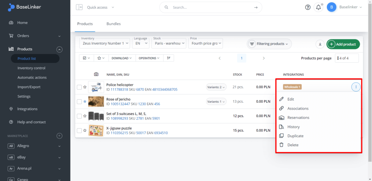372x181 pixels.
Task: Click the sort order icon in toolbar
Action: (x=169, y=58)
